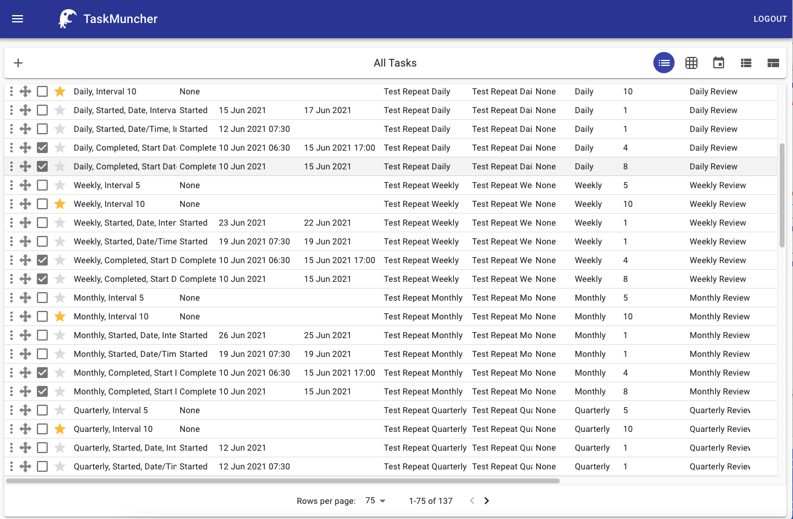The height and width of the screenshot is (519, 793).
Task: Click the '23 Jun 2021' start date cell
Action: click(242, 223)
